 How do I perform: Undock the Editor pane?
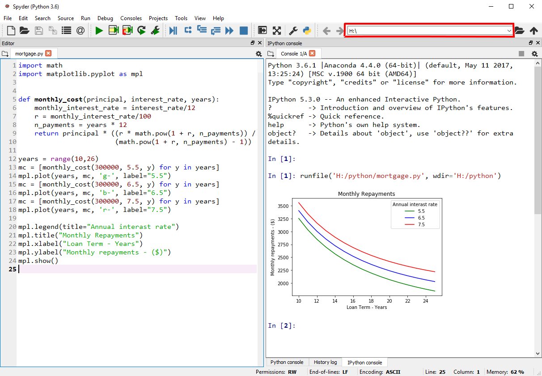253,43
